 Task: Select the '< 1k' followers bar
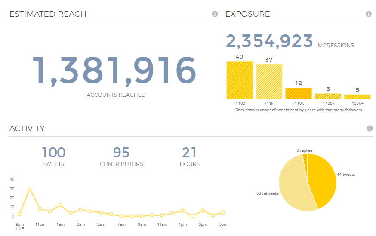click(x=269, y=82)
